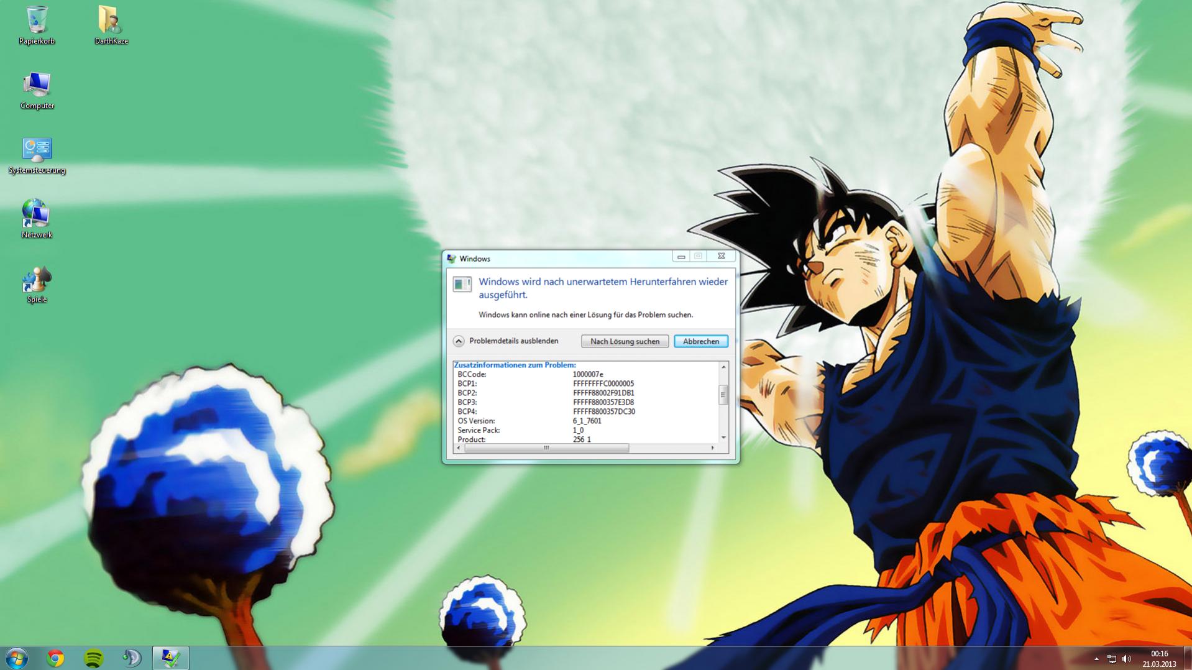
Task: Minimize the Windows dialog
Action: (681, 256)
